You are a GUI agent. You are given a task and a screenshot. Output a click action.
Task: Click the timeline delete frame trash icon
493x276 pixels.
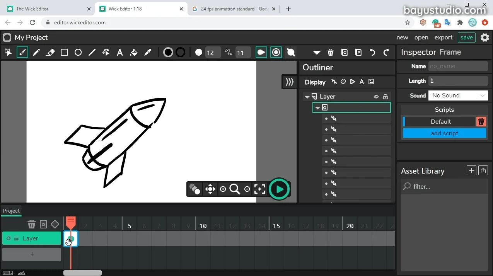pos(32,224)
